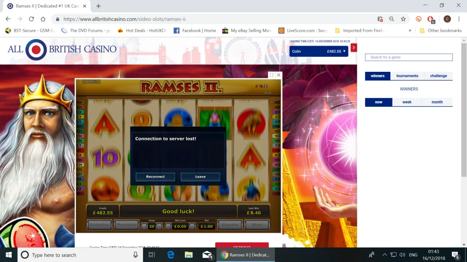Bookmark this page with the star

403,19
